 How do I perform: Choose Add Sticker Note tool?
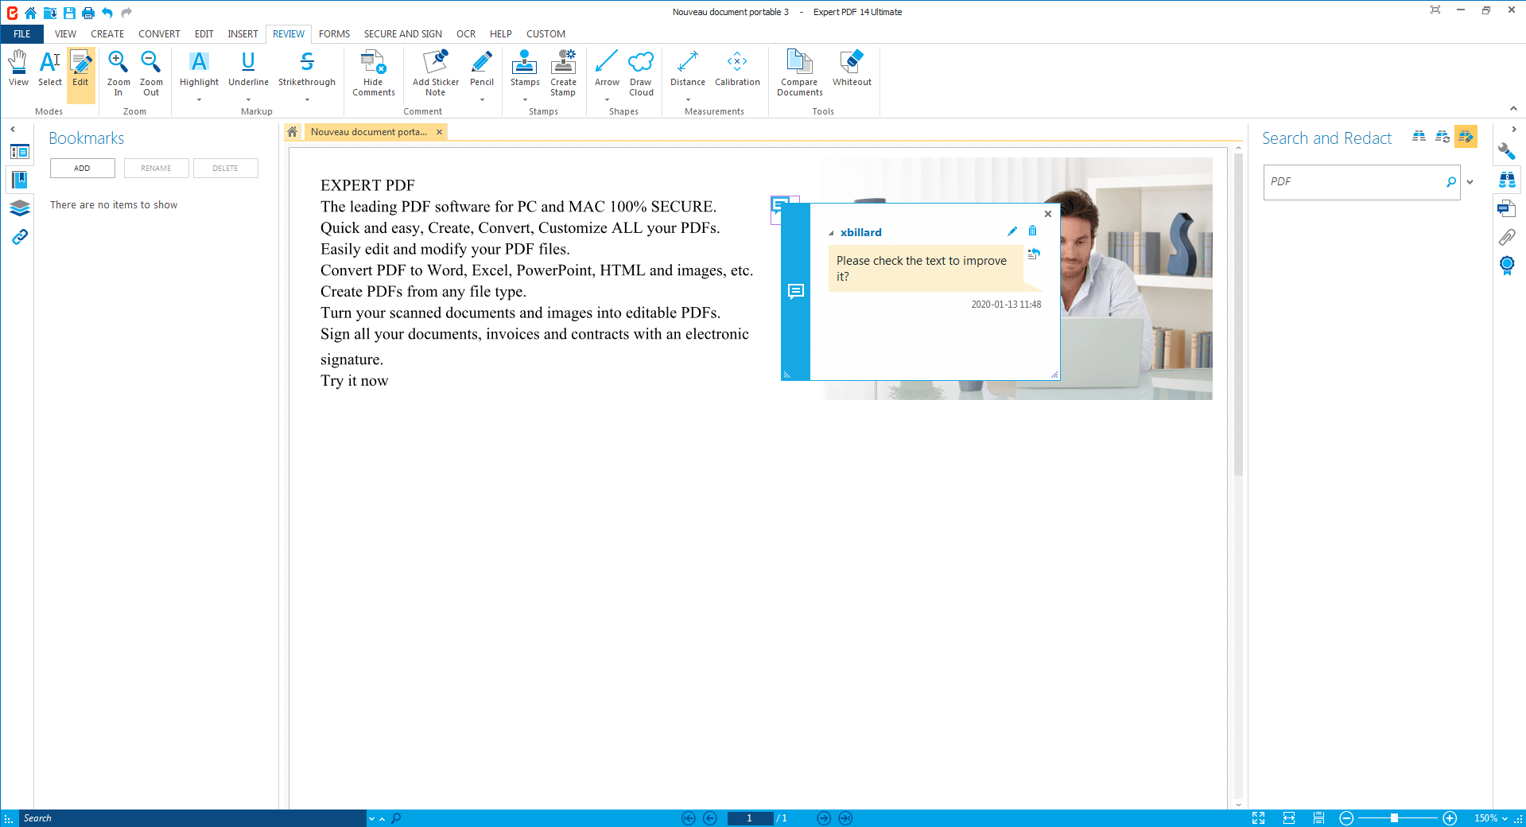point(436,73)
